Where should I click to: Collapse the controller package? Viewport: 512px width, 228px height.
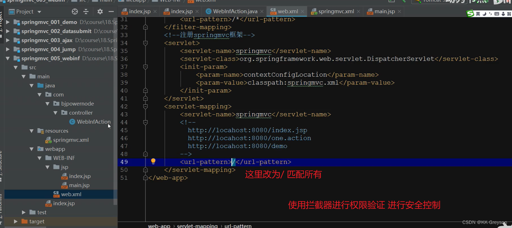(55, 113)
